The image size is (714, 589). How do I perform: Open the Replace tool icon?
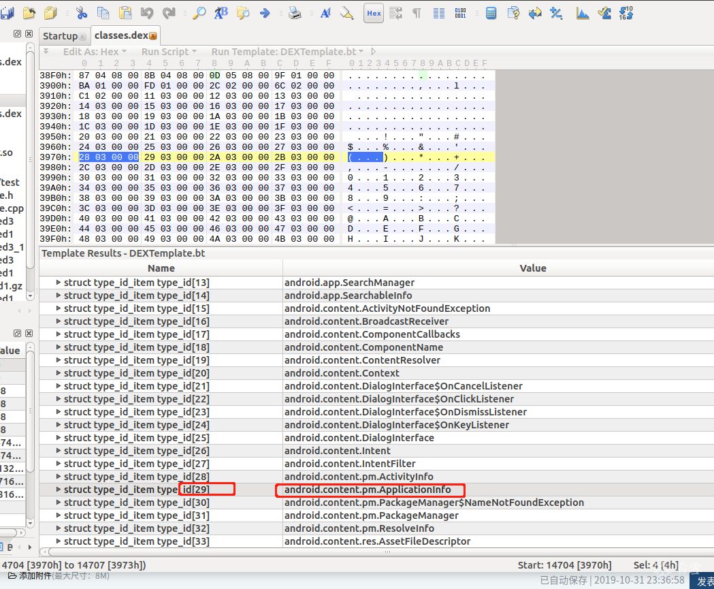pyautogui.click(x=221, y=13)
